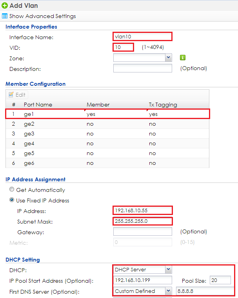The height and width of the screenshot is (298, 238).
Task: Select the ge2 port row
Action: tap(107, 124)
